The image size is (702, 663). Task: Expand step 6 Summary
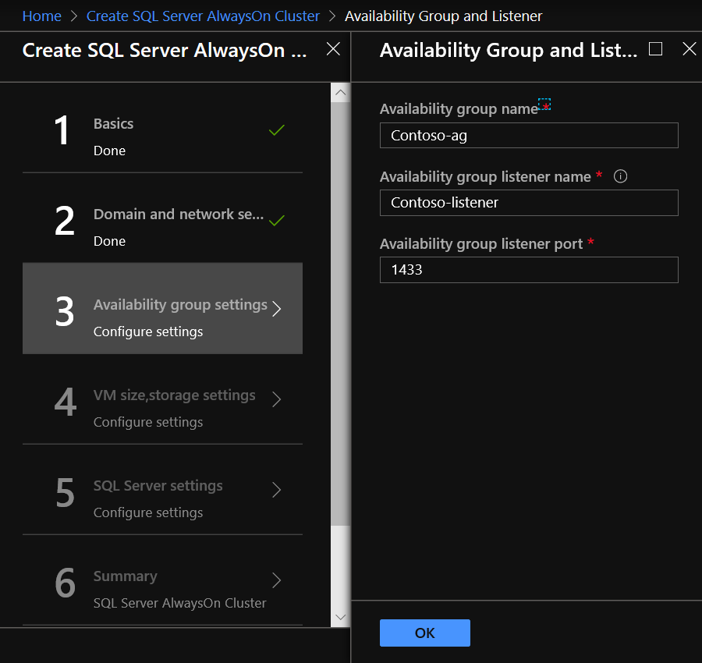point(275,580)
